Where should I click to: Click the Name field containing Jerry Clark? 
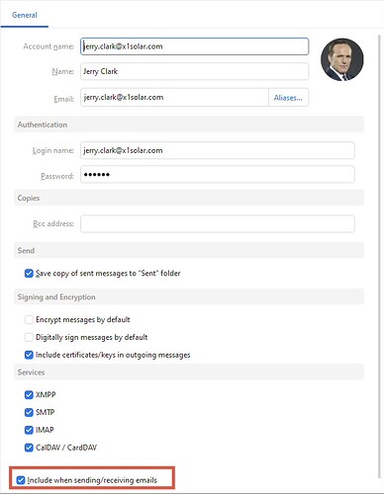[194, 71]
